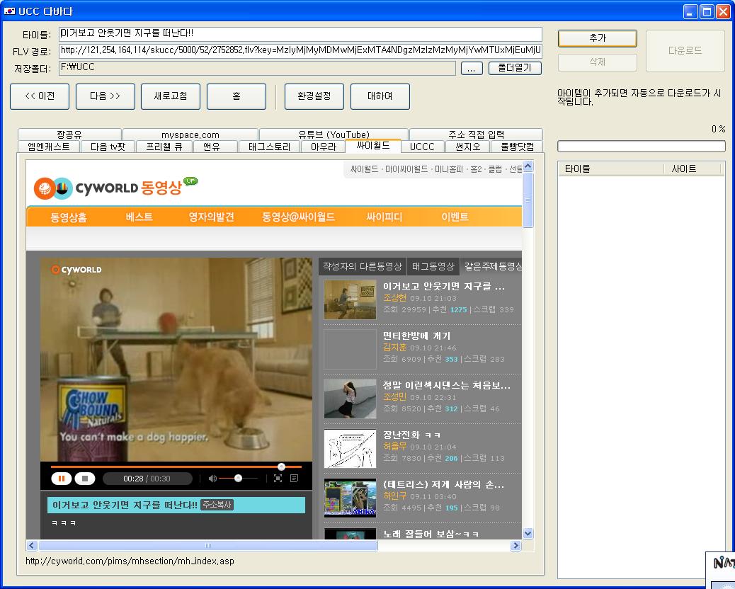Switch to the 유튜브 (YouTube) tab
Image resolution: width=735 pixels, height=589 pixels.
(x=334, y=135)
